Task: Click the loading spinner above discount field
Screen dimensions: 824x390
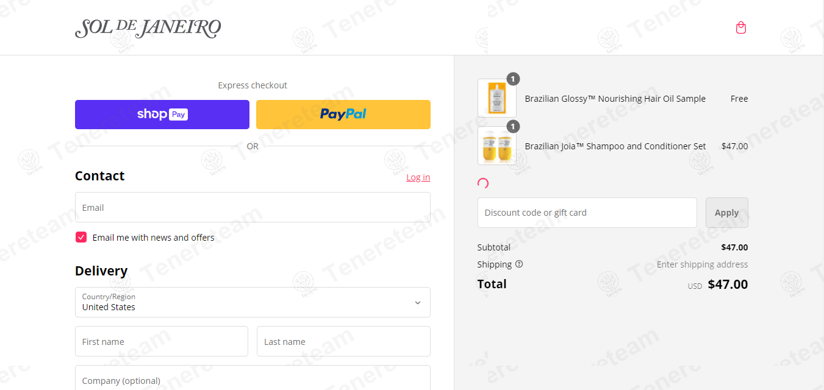Action: (482, 183)
